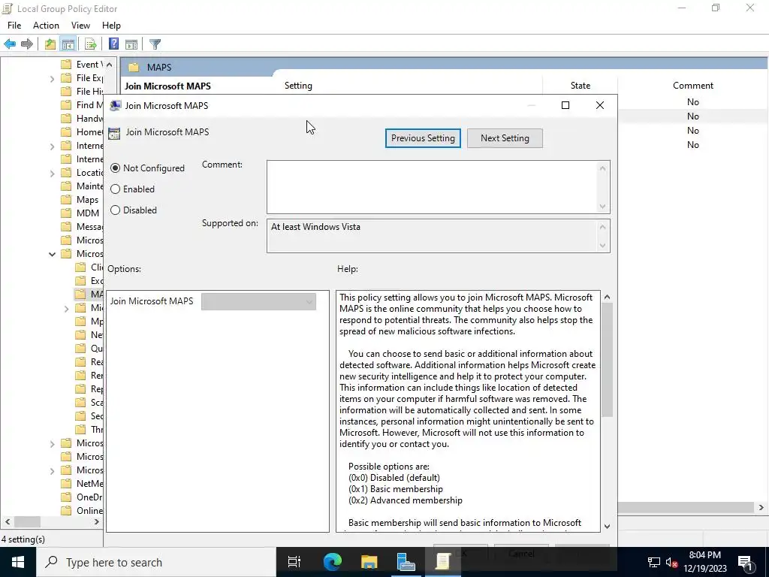Click the Export List toolbar icon
This screenshot has width=769, height=577.
click(90, 44)
